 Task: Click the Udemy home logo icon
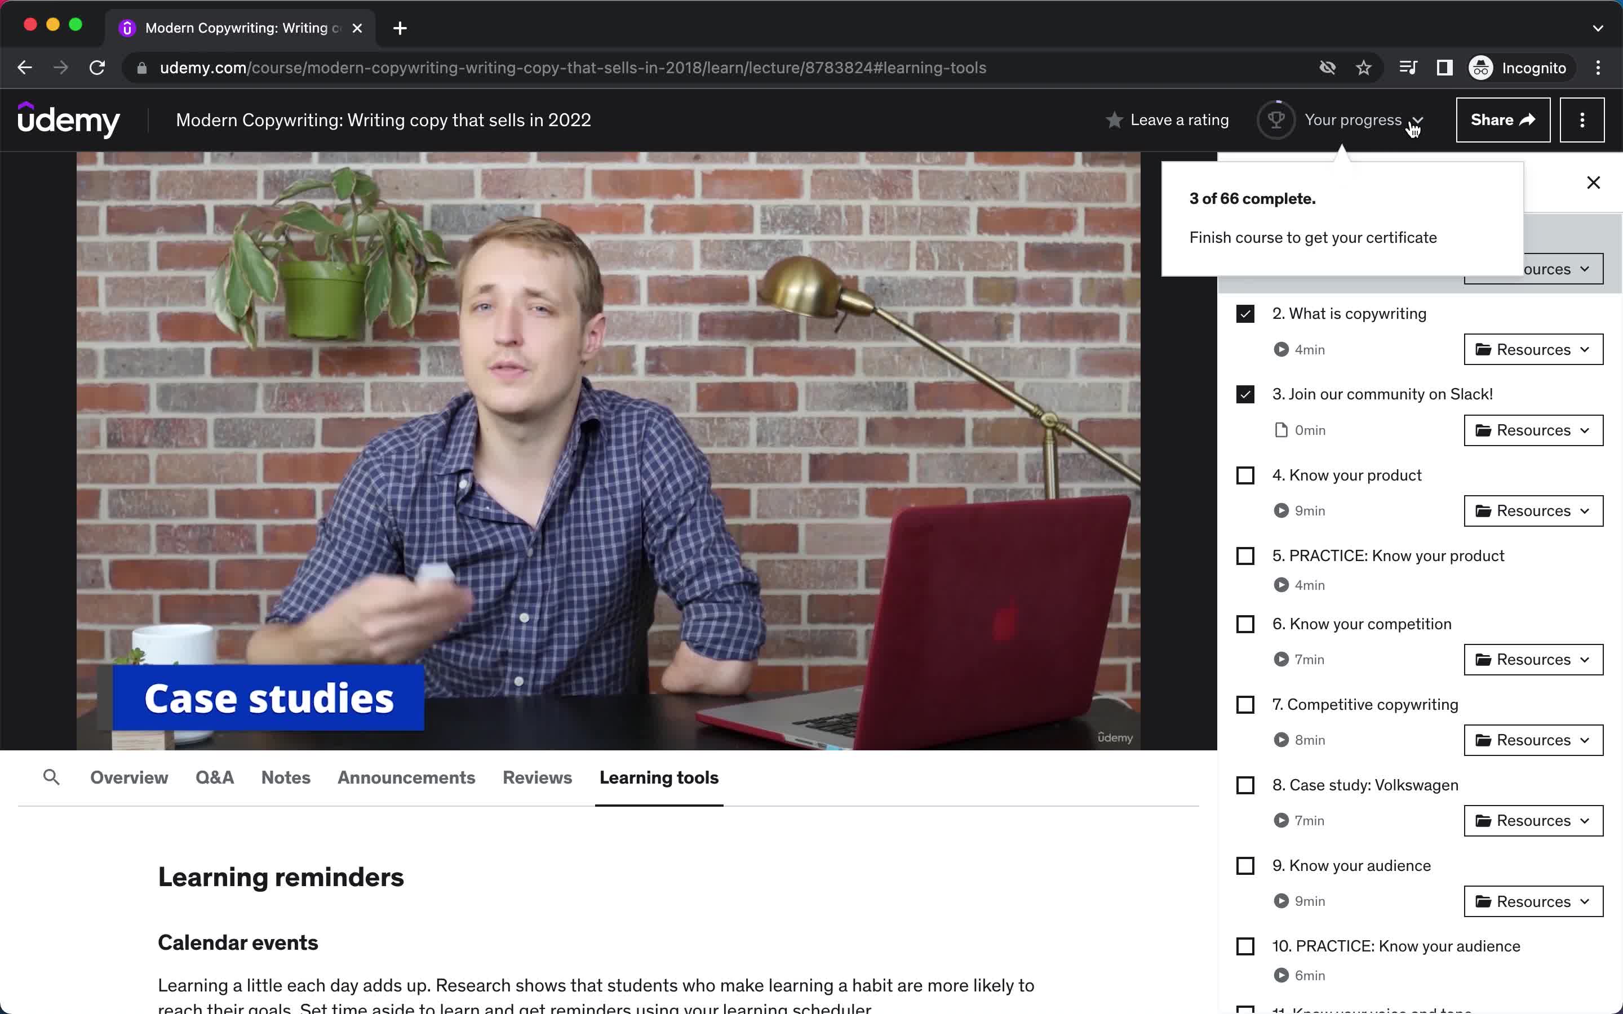pos(70,119)
